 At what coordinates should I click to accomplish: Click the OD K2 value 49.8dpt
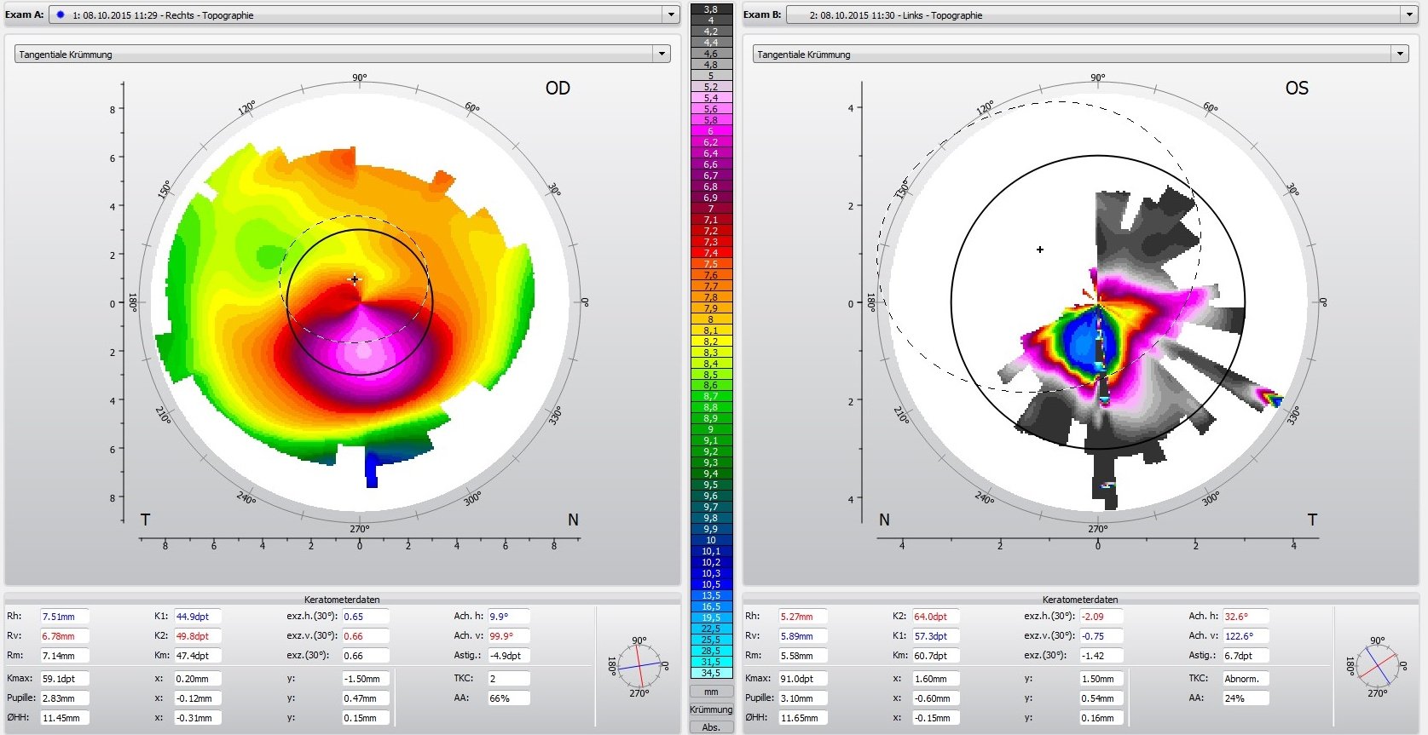click(x=198, y=635)
